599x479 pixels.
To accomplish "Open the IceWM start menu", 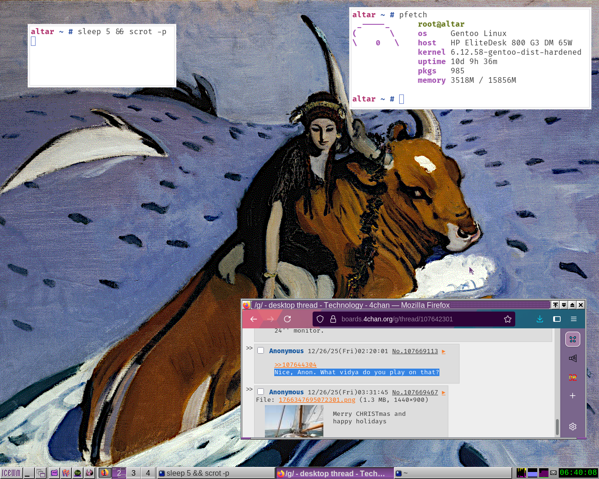I will 11,473.
